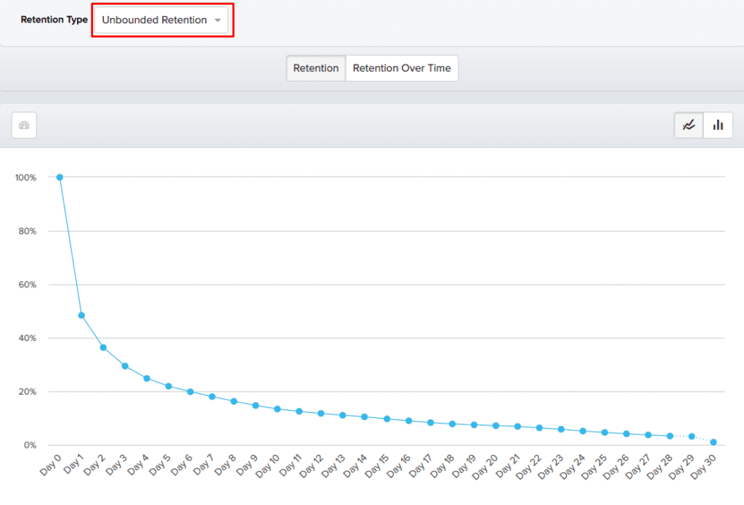Click the gauge icon above the chart
The image size is (744, 505).
click(24, 125)
